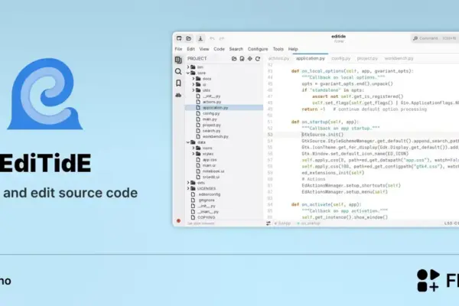Collapse the data folder chevron
Viewport: 459px width, 306px height.
188,142
